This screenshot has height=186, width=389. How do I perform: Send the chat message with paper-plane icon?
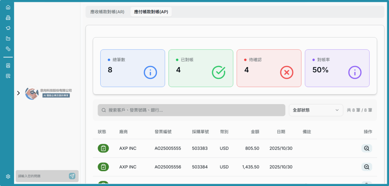pos(72,176)
